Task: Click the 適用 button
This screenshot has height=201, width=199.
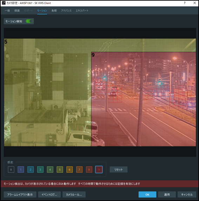Action: click(167, 195)
